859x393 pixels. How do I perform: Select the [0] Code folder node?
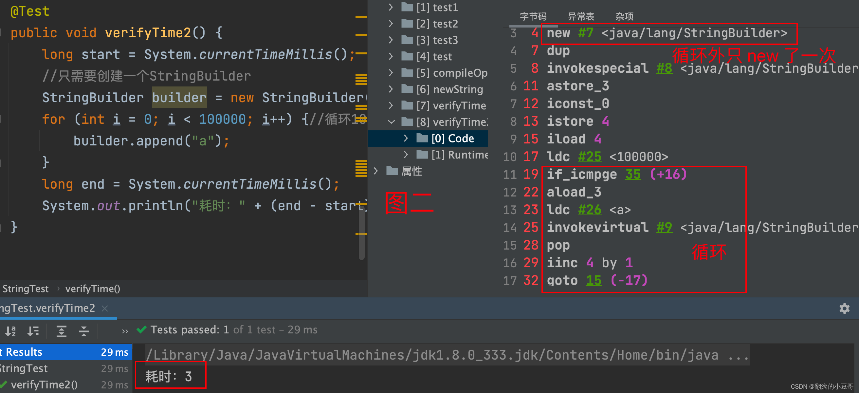click(x=452, y=138)
